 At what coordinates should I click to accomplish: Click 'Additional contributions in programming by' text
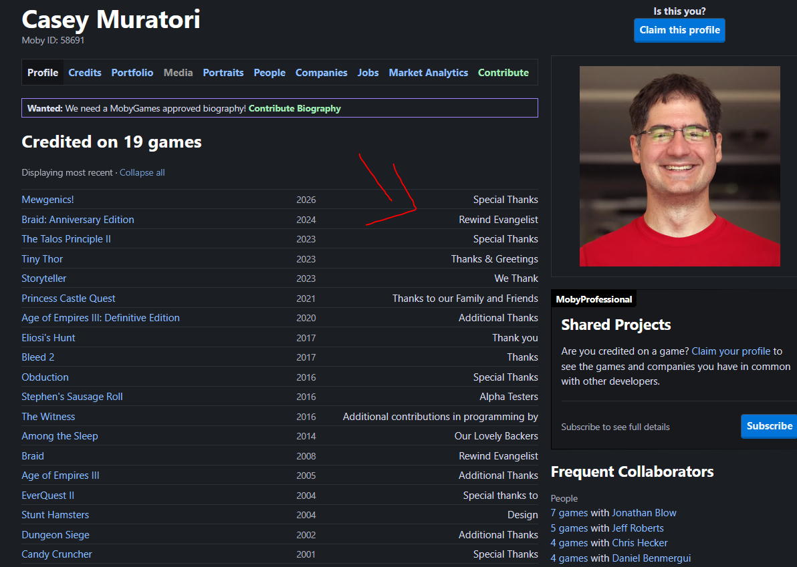point(440,416)
